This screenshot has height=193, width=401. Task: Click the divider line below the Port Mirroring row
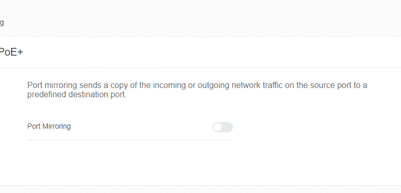[x=130, y=140]
